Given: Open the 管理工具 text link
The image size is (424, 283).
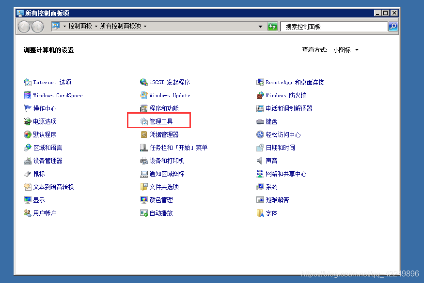Looking at the screenshot, I should click(x=161, y=121).
